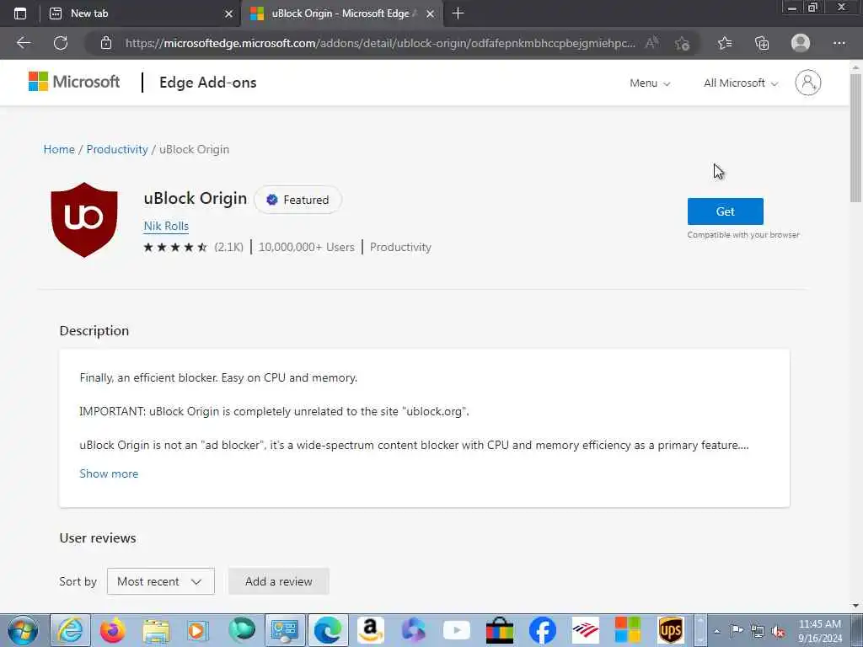Reload the page with the refresh icon
Viewport: 863px width, 647px height.
(61, 43)
